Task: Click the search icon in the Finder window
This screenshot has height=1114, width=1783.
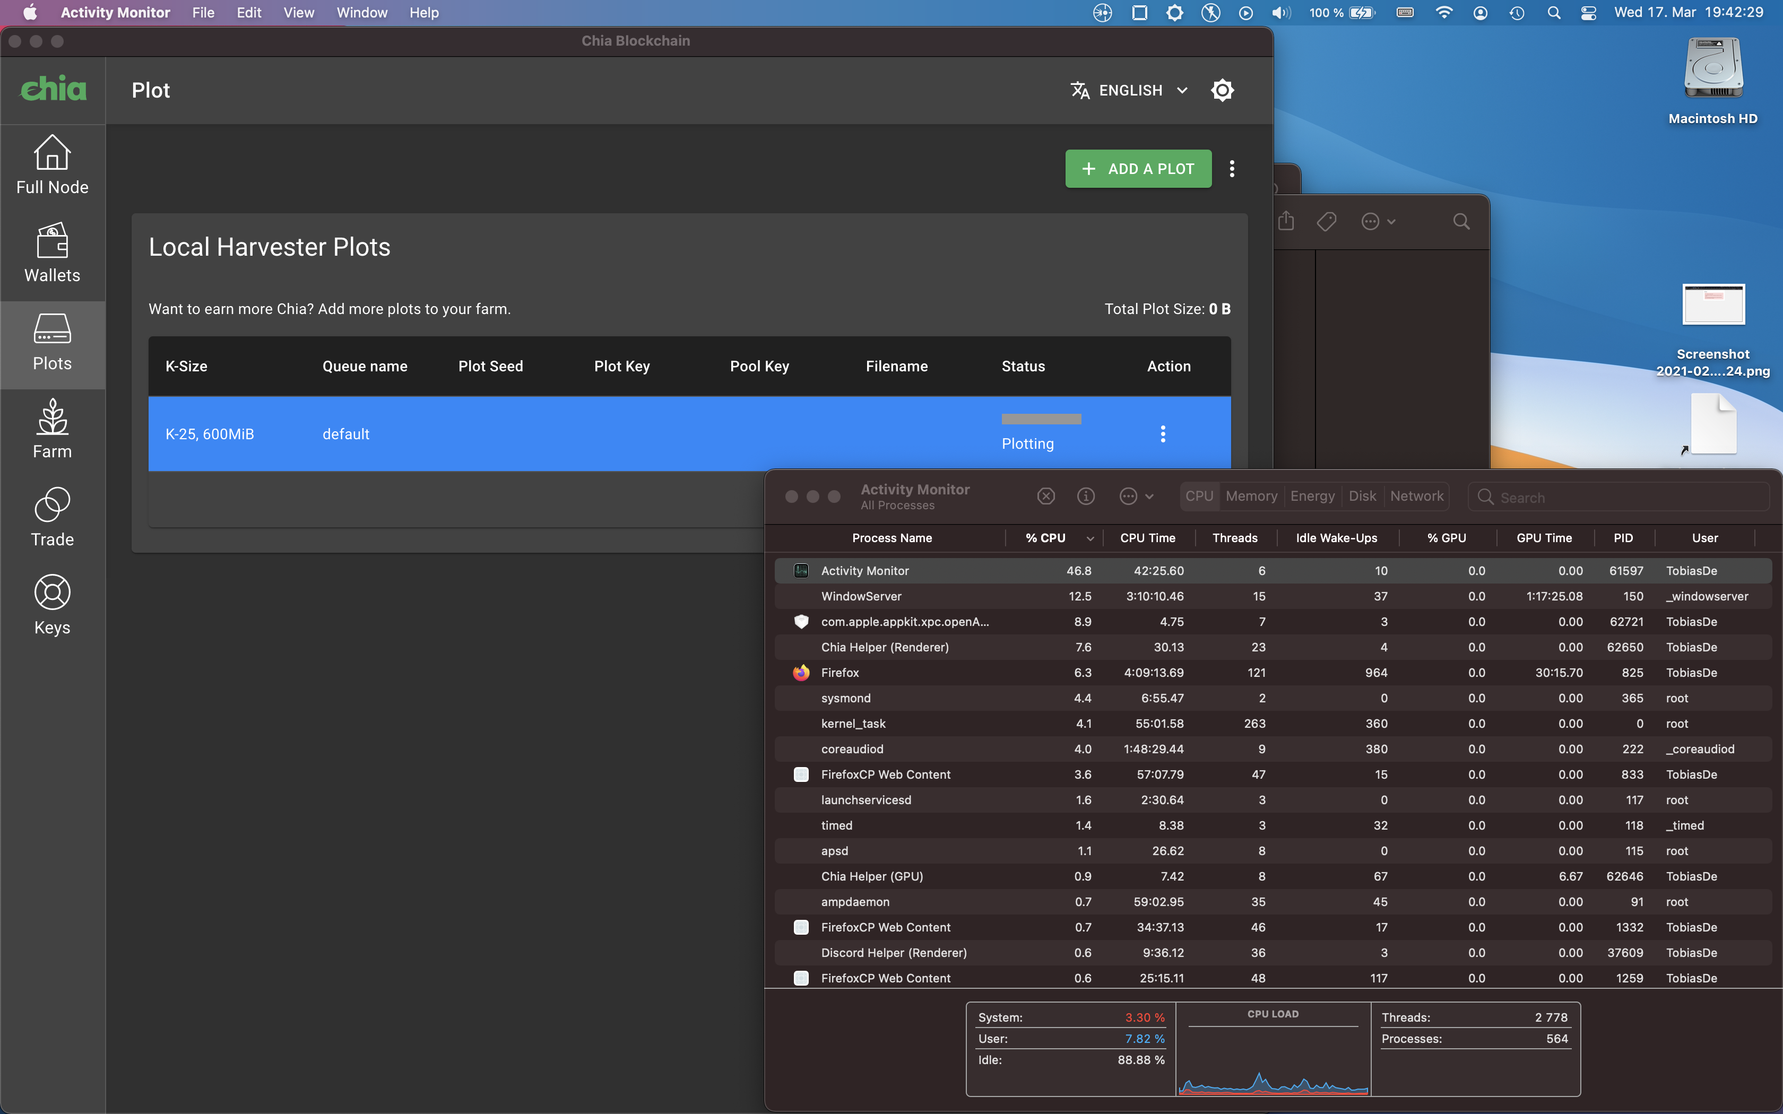Action: click(1461, 221)
